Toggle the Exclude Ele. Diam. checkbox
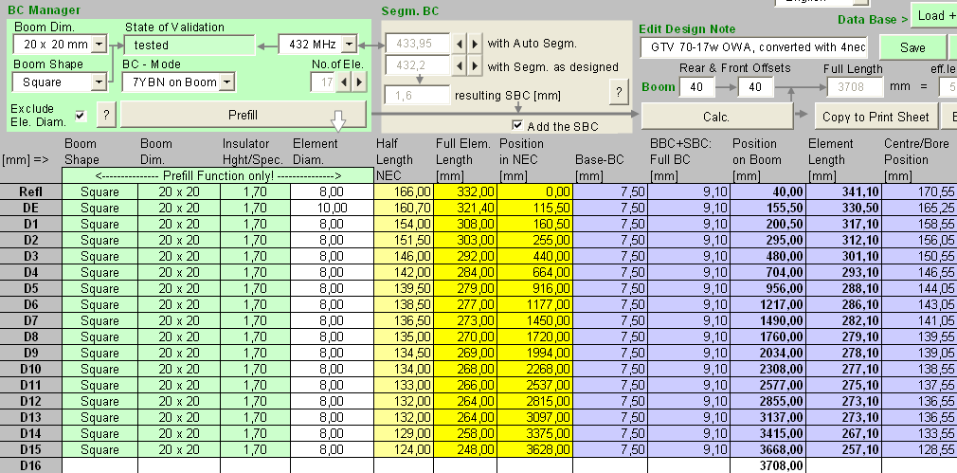 81,116
